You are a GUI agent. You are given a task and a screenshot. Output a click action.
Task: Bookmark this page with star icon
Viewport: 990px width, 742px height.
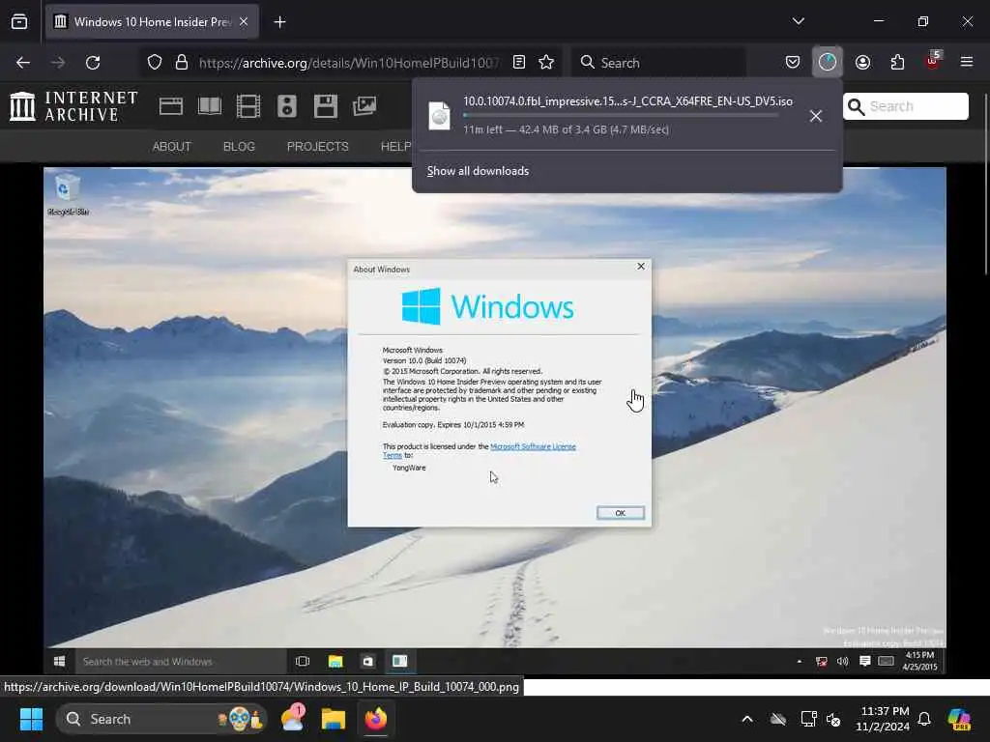[x=546, y=62]
